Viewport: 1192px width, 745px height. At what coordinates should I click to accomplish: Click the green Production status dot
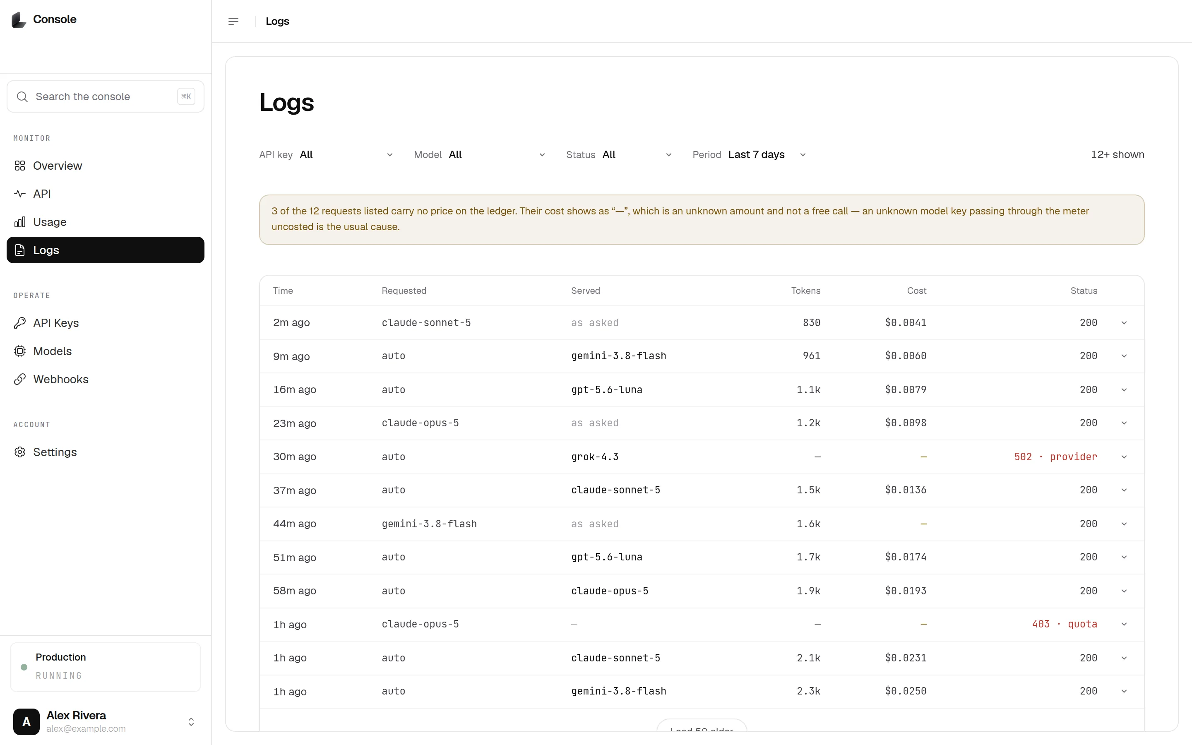point(24,667)
